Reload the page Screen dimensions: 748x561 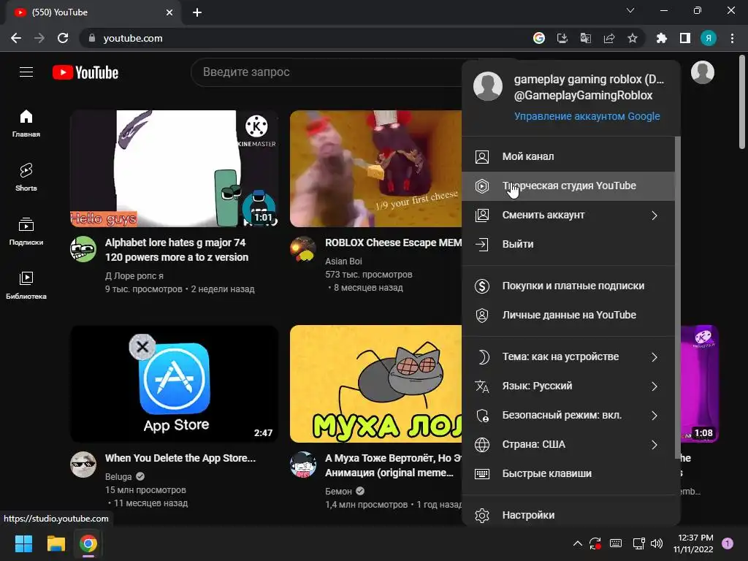[63, 38]
